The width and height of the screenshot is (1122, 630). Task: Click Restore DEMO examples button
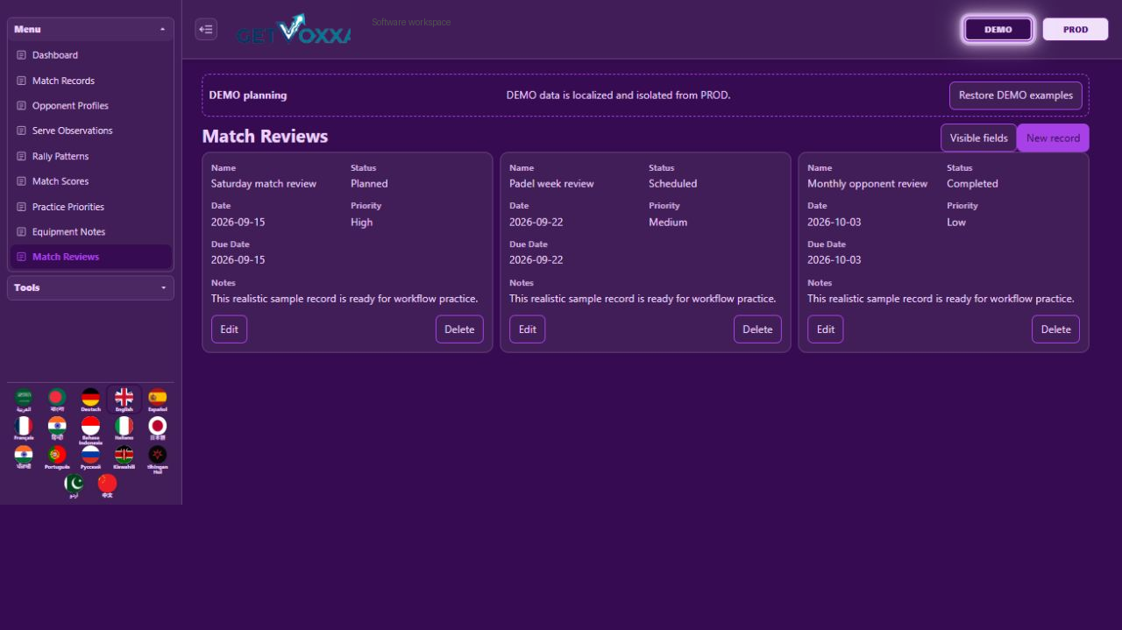tap(1015, 96)
